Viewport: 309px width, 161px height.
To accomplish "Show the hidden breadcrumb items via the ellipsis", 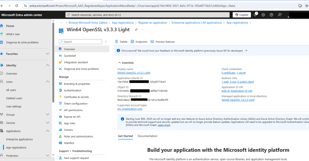I will (62, 23).
